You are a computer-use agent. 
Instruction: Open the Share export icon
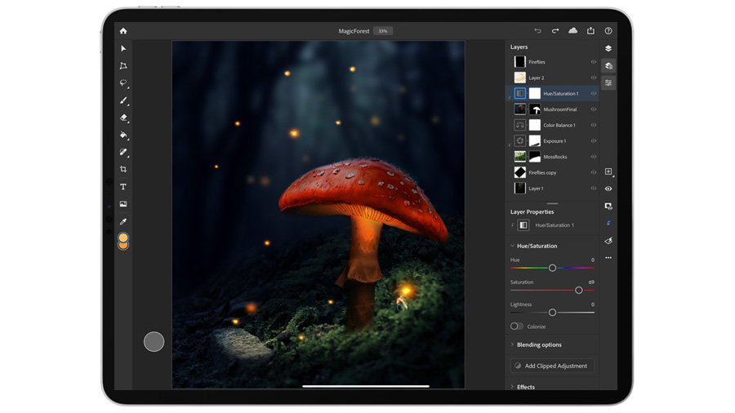tap(590, 30)
